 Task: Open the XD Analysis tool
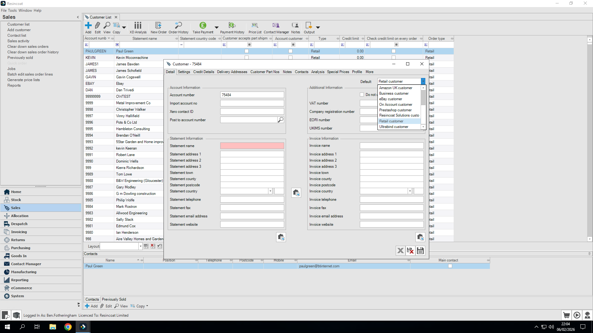tap(138, 27)
